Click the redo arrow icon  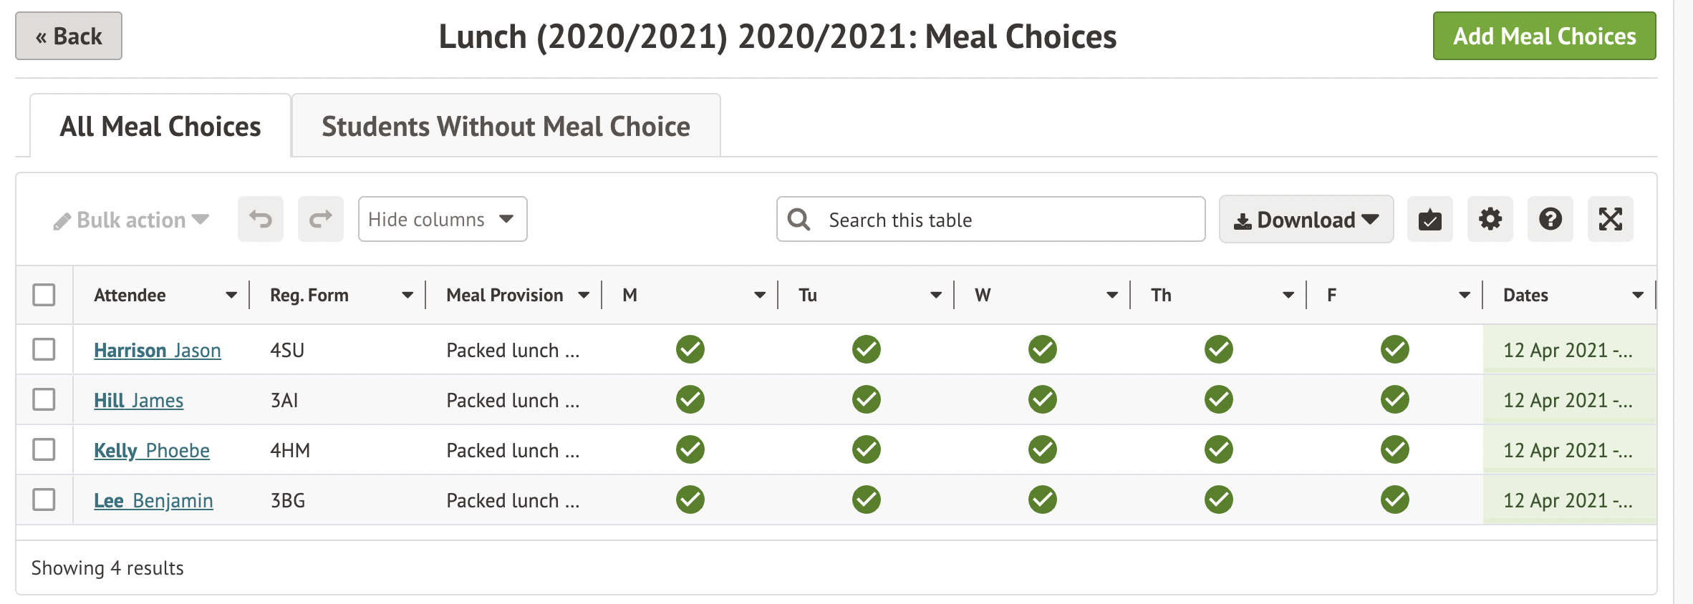(320, 219)
